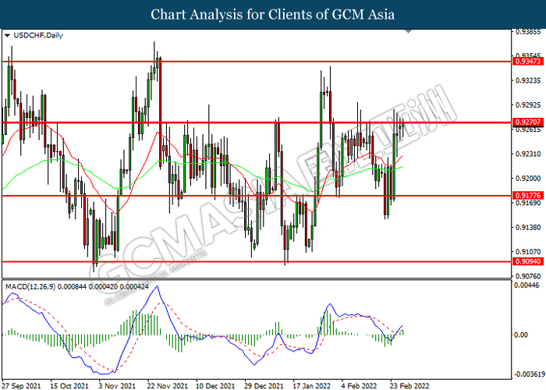Click the 0.93855 price axis value
Screen dimensions: 546x390
click(x=528, y=32)
